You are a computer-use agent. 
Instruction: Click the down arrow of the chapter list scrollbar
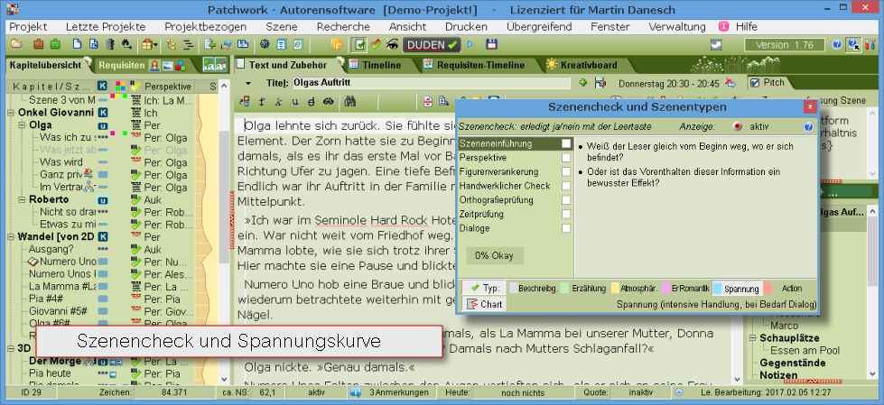223,379
